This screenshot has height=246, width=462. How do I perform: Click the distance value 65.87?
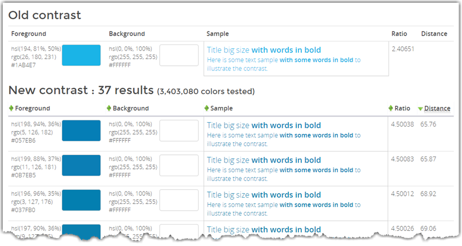point(428,159)
